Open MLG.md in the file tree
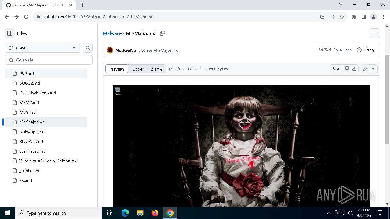The image size is (390, 219). [x=46, y=112]
